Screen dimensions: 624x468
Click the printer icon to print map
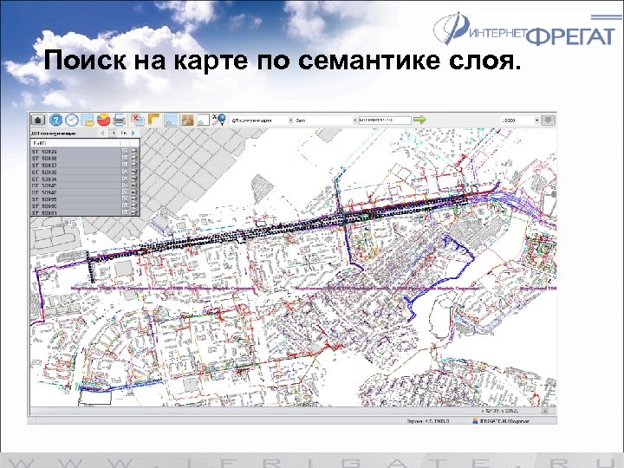[120, 120]
